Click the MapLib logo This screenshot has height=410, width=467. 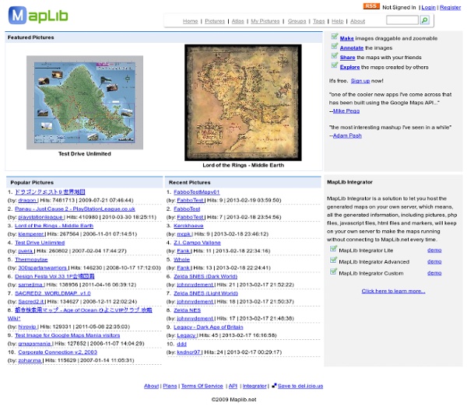pyautogui.click(x=38, y=16)
